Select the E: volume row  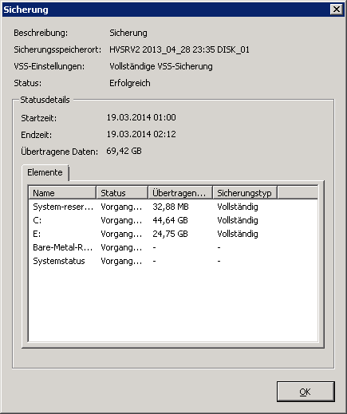coord(173,234)
